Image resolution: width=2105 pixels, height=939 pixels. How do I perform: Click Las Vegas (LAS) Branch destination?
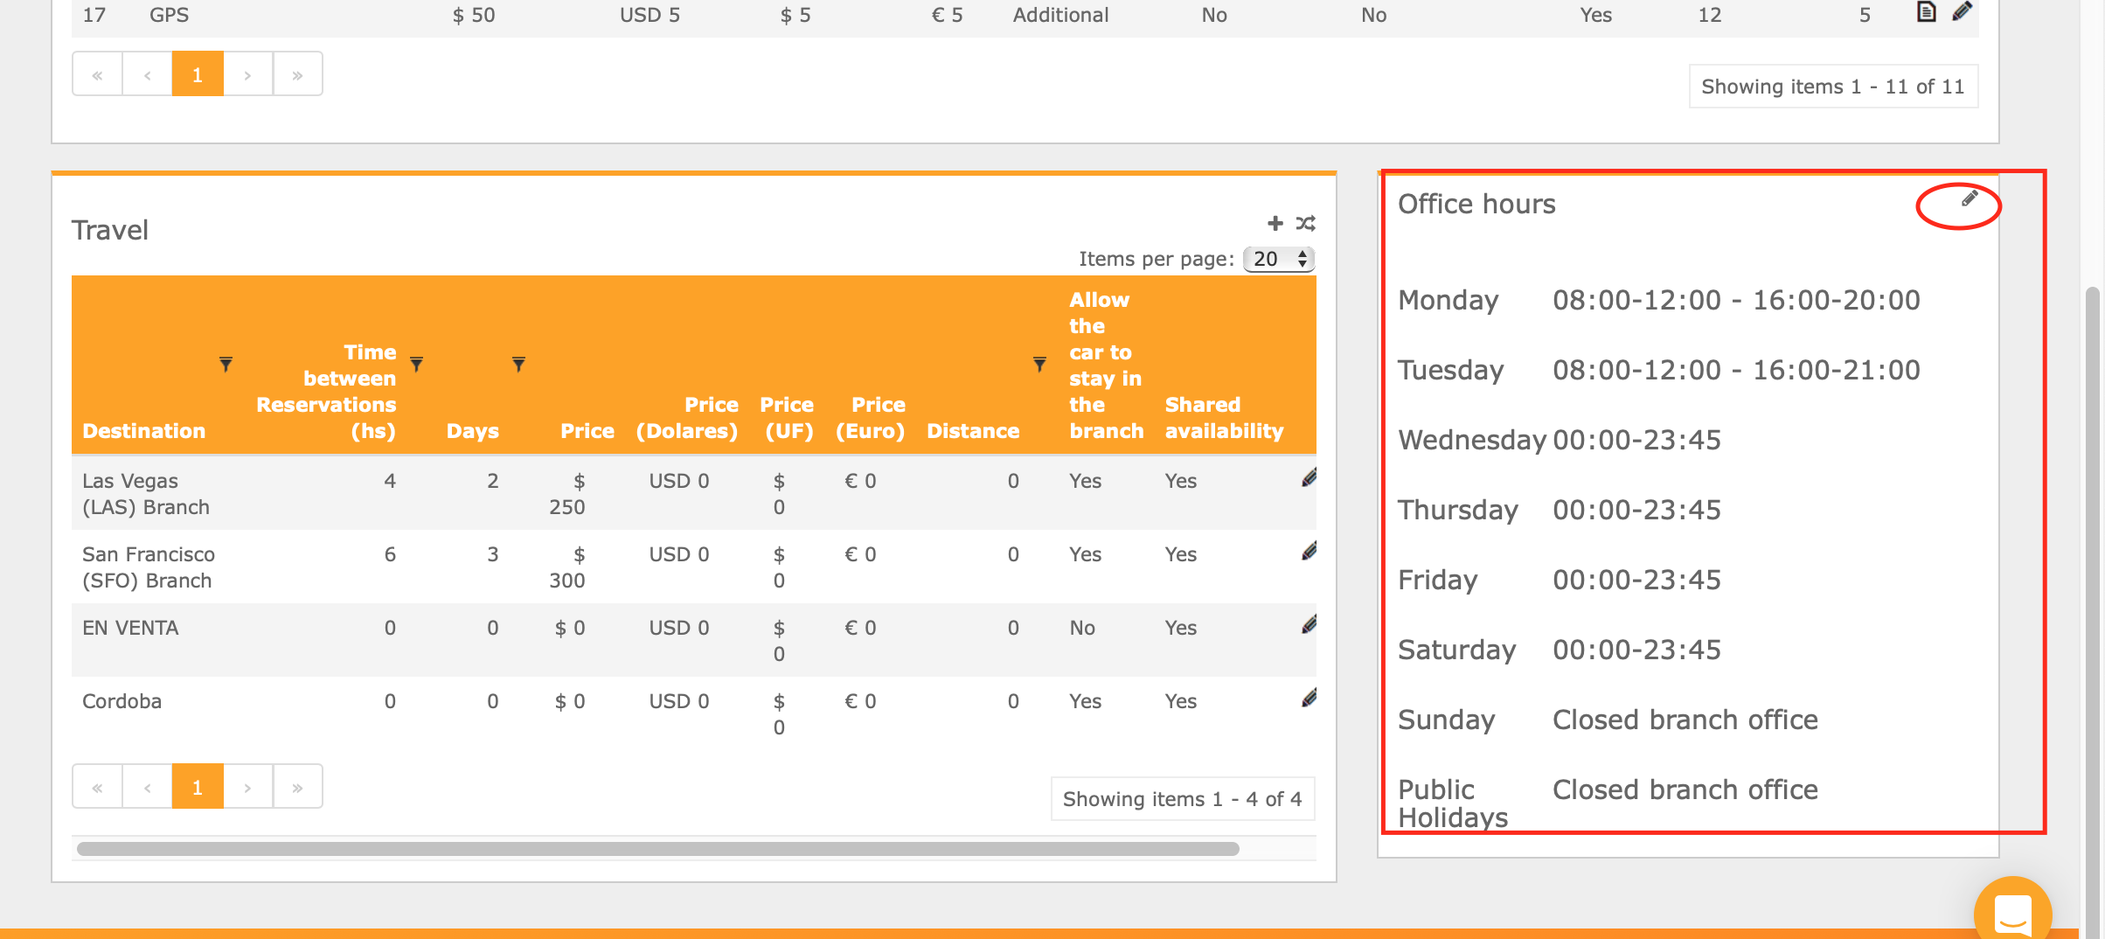pyautogui.click(x=146, y=494)
